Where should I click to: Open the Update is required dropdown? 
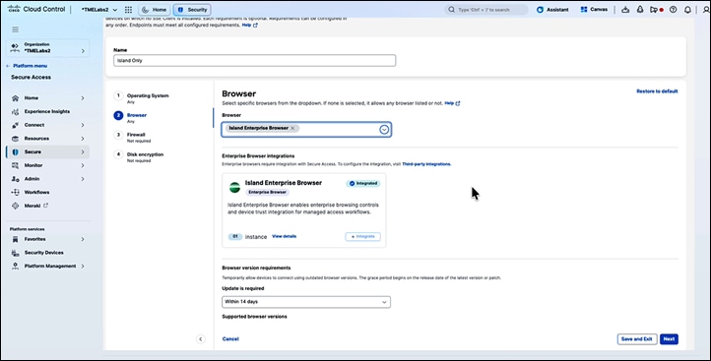click(x=306, y=302)
